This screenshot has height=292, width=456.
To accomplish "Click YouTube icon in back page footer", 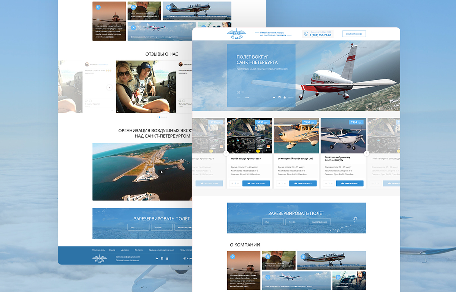I will coord(167,259).
